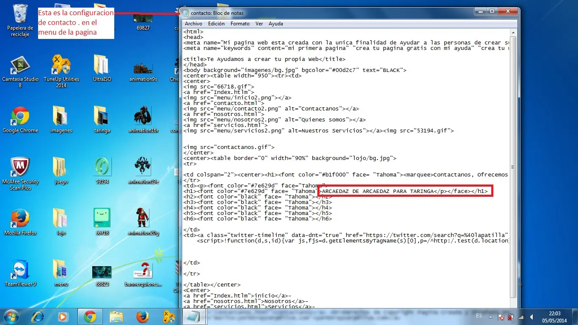Click the </table></center> line
Image resolution: width=578 pixels, height=325 pixels.
[212, 285]
